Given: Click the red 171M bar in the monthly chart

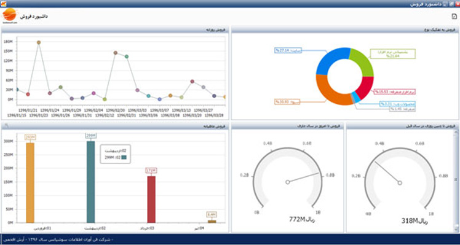Looking at the screenshot, I should (151, 200).
